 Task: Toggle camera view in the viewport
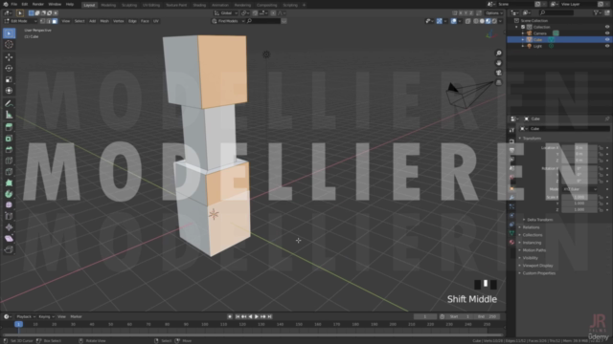(x=498, y=73)
